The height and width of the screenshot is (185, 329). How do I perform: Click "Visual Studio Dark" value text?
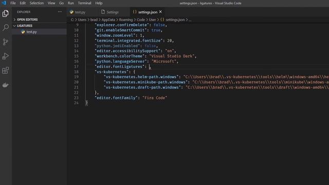click(x=172, y=56)
